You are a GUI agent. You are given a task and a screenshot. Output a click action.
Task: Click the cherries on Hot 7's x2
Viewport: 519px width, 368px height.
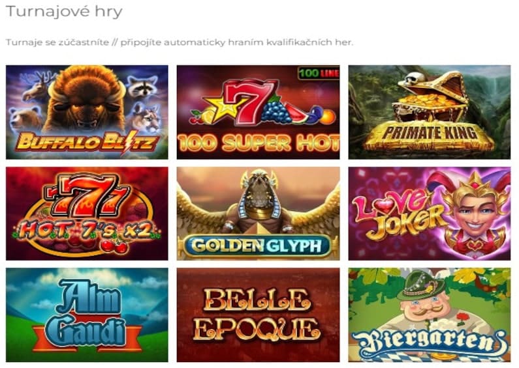114,246
